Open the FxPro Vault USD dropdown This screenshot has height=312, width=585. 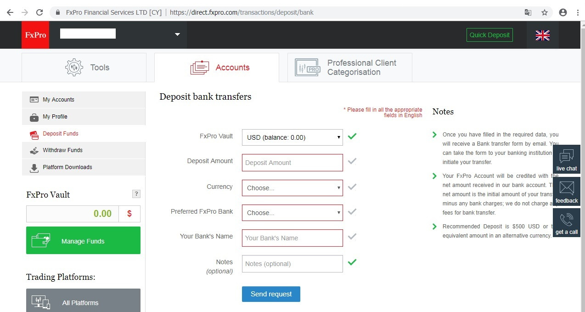click(292, 137)
